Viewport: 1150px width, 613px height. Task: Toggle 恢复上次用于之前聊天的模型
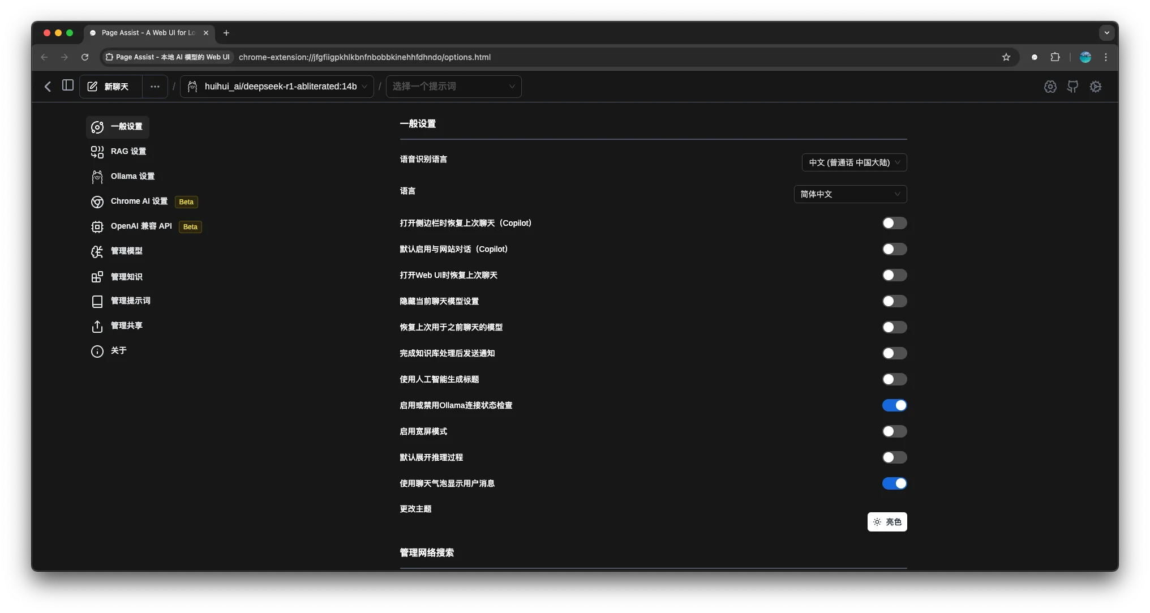894,327
